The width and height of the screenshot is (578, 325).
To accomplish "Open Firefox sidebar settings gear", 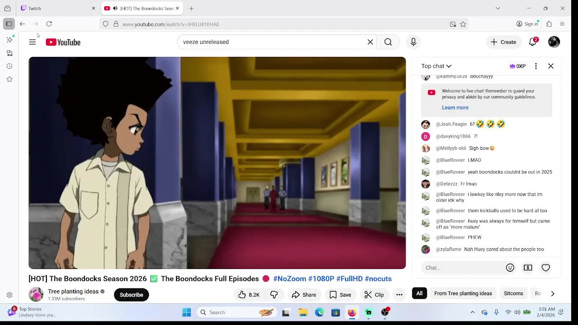I will tap(9, 295).
